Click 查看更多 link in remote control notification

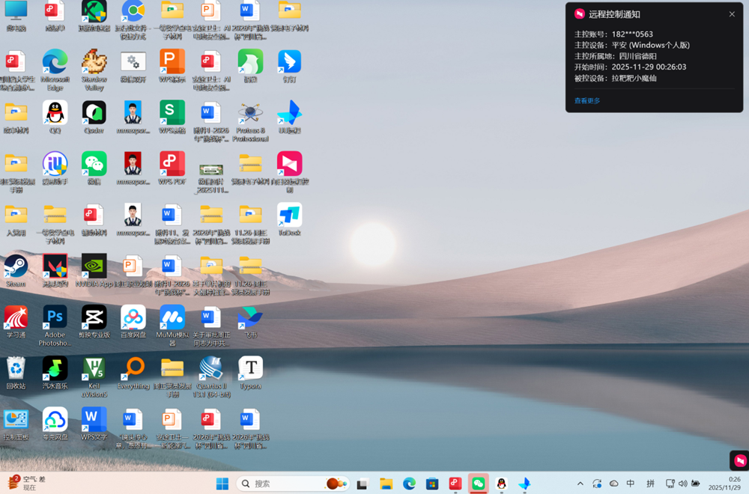(x=587, y=100)
